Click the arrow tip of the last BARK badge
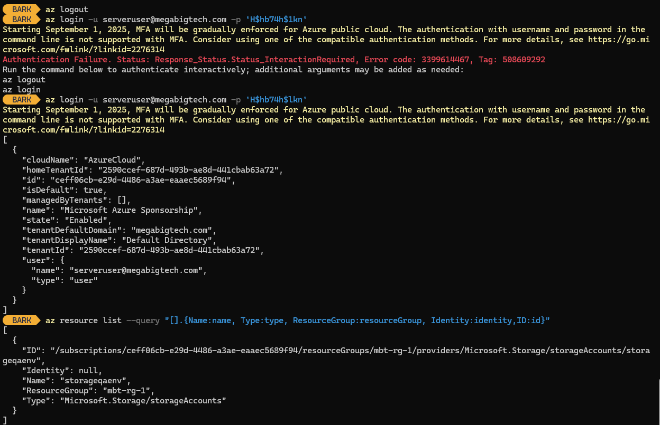Viewport: 660px width, 425px height. [39, 320]
